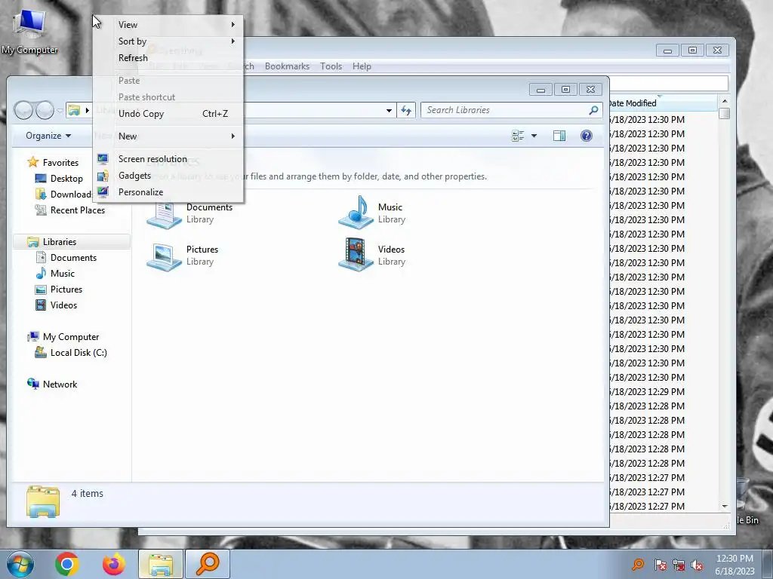
Task: Expand the Sort by submenu arrow
Action: (x=233, y=41)
